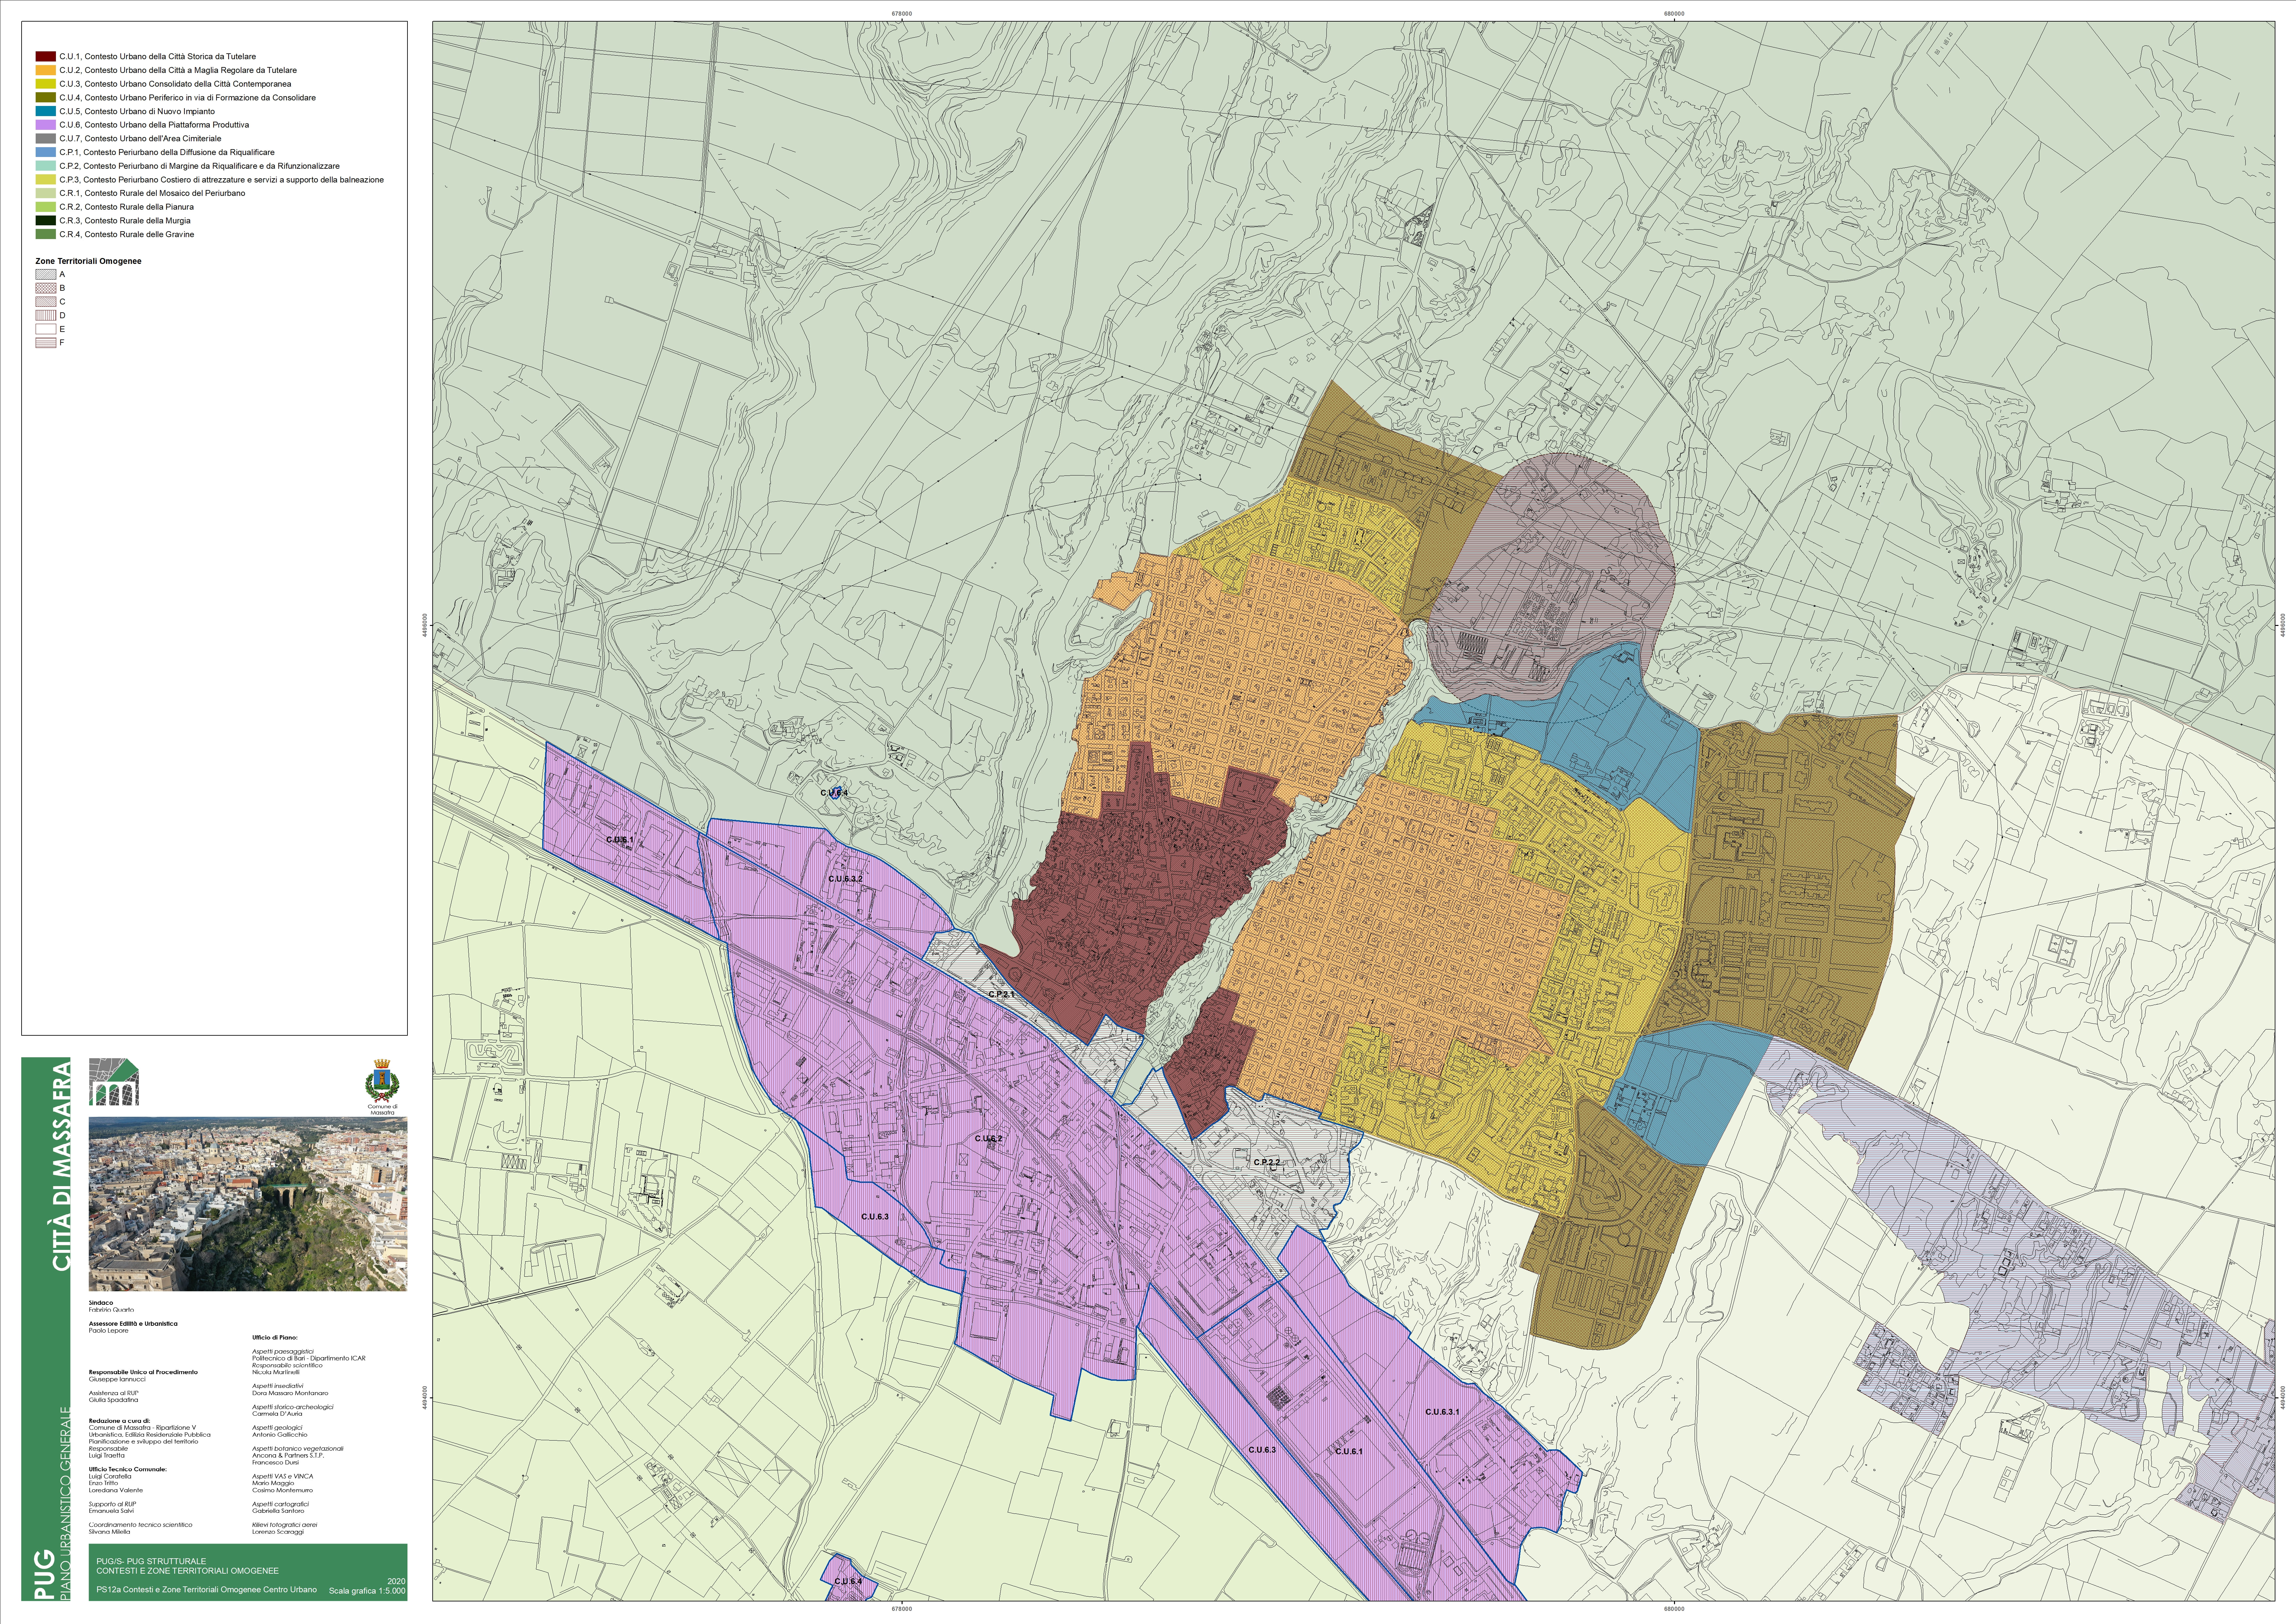Click the 'Scala grafica 1:5.000' text
This screenshot has height=1624, width=2296.
(x=367, y=1591)
